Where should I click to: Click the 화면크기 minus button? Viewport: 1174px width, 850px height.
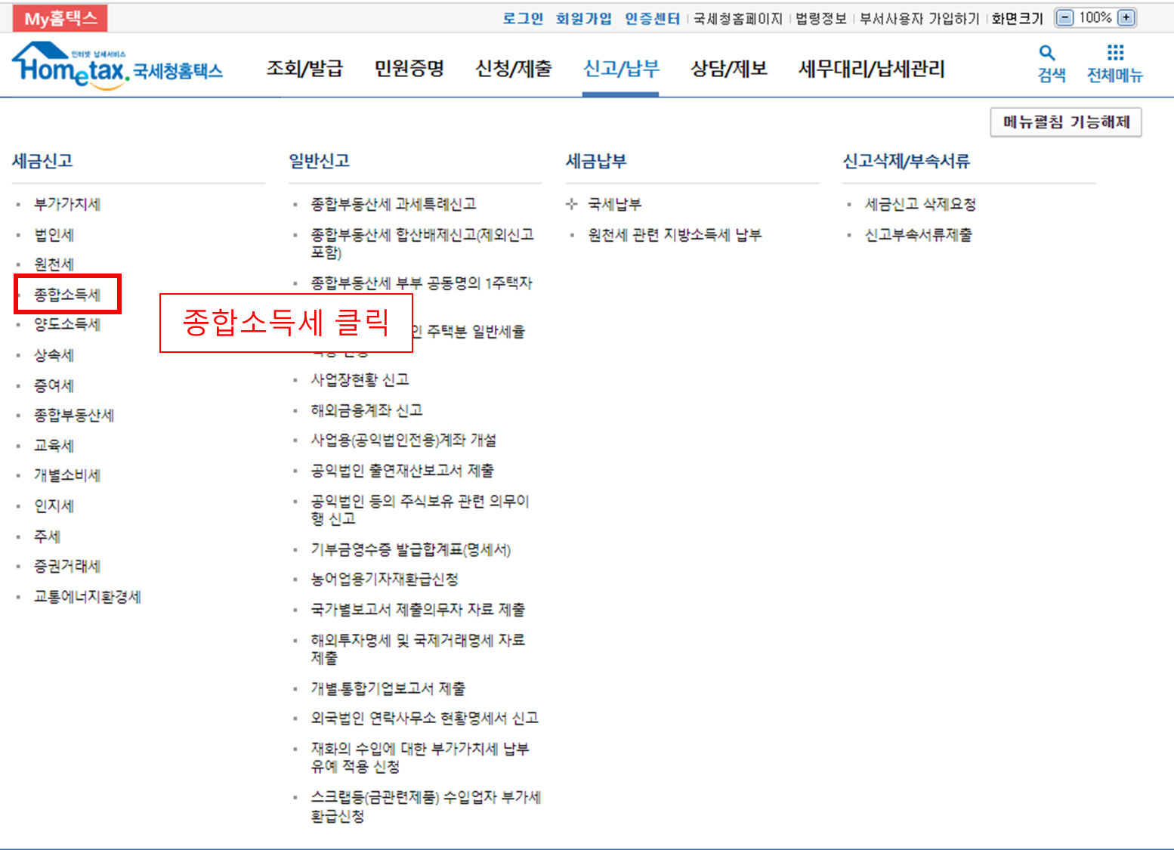coord(1066,17)
